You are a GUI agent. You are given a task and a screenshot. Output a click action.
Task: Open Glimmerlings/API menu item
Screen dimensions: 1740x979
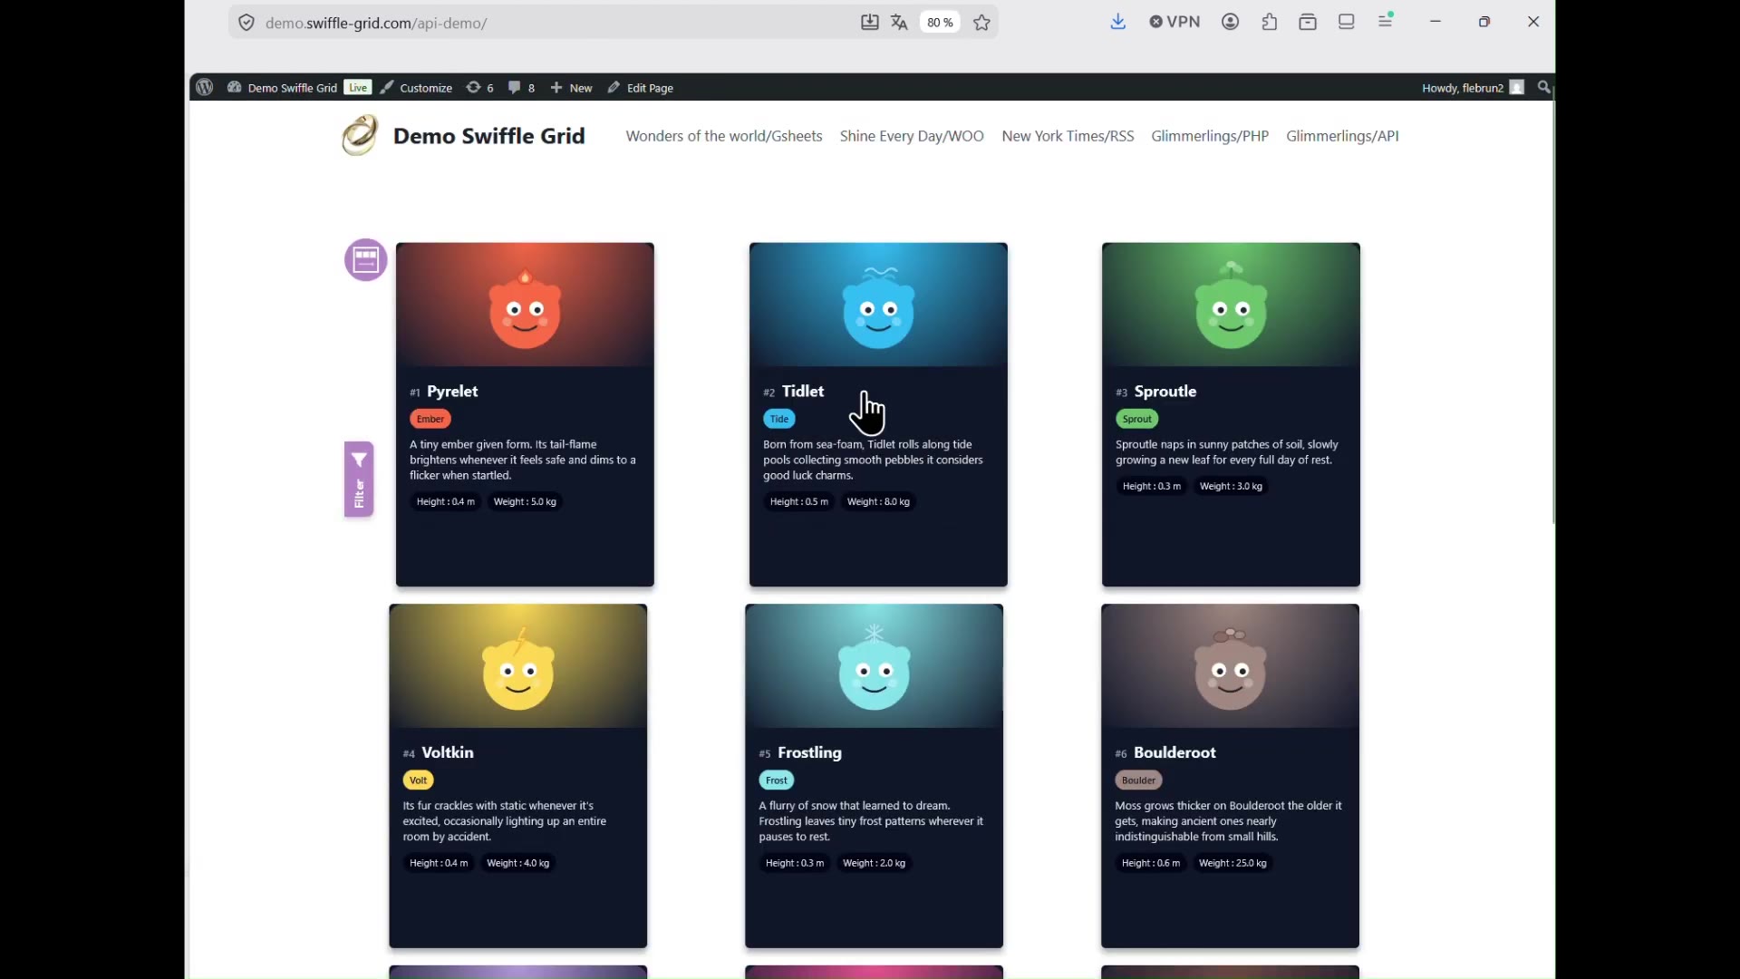(1342, 136)
